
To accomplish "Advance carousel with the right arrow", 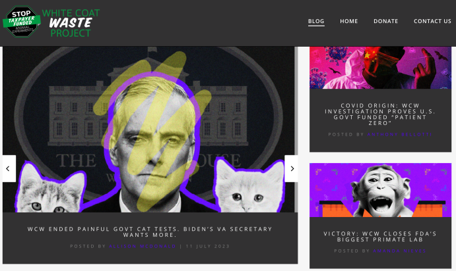I will (x=292, y=168).
